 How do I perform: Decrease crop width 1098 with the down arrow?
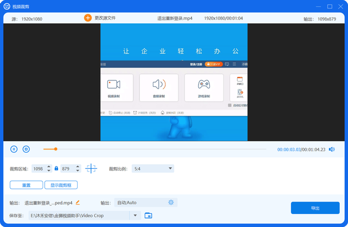(49, 171)
